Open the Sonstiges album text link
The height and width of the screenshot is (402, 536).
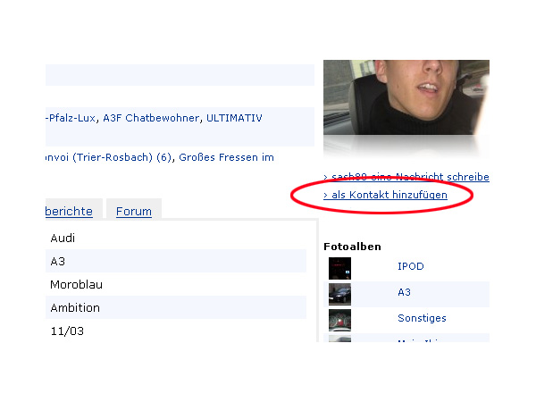pos(421,318)
